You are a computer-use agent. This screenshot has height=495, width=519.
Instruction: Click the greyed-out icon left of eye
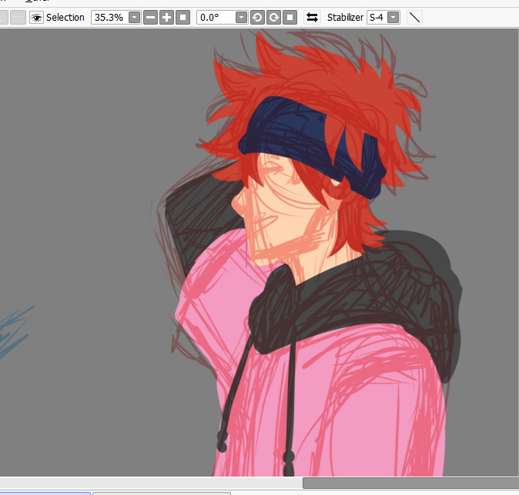point(18,18)
